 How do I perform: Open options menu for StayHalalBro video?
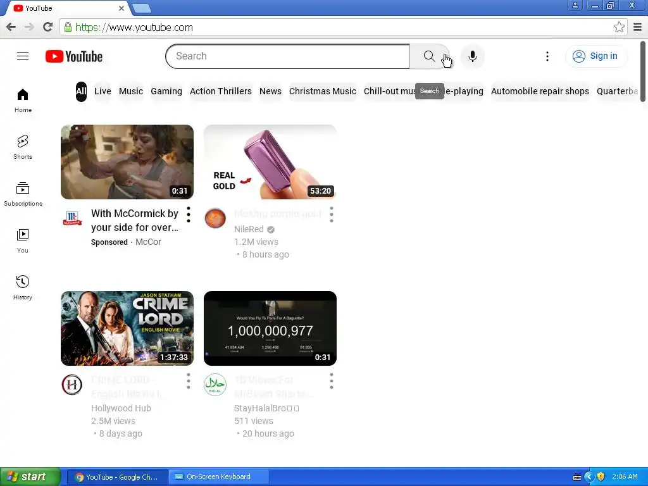(332, 381)
